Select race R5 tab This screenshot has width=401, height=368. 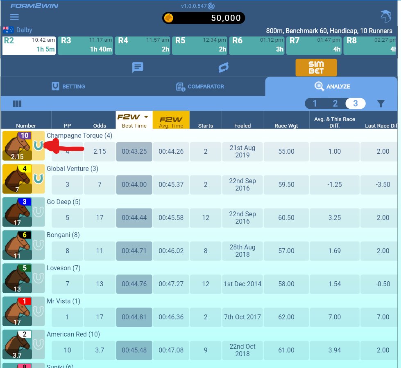[x=199, y=45]
